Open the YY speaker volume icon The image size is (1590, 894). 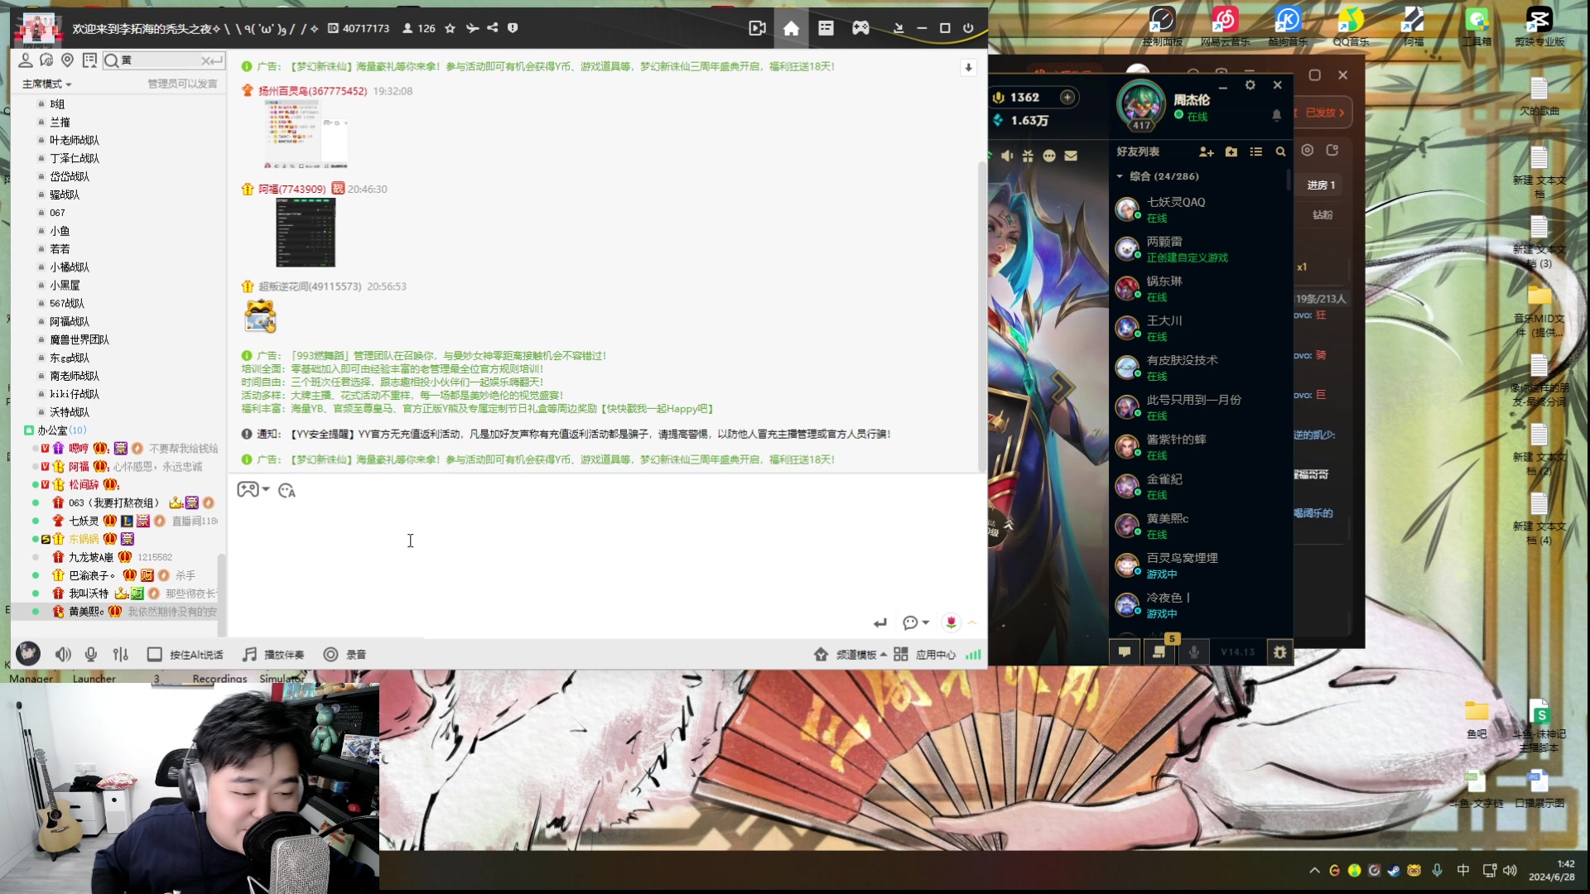pyautogui.click(x=63, y=655)
